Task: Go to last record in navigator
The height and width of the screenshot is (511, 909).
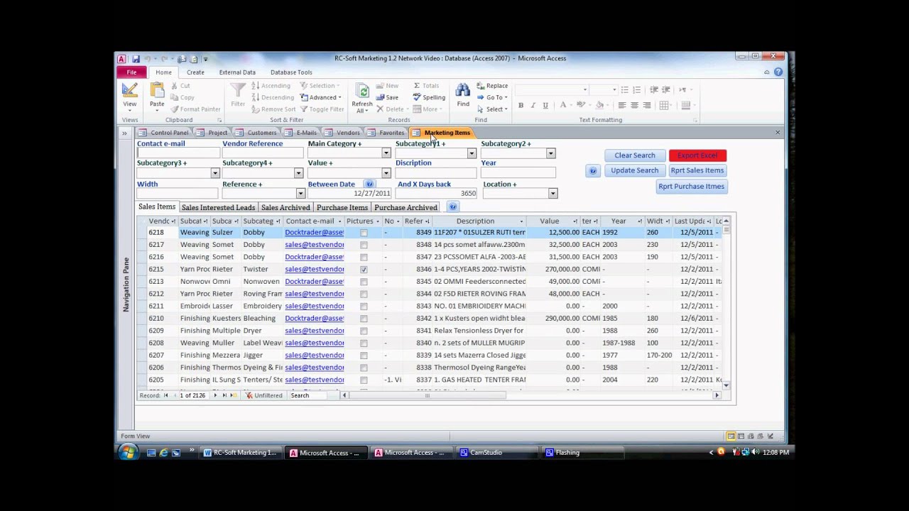Action: point(224,395)
